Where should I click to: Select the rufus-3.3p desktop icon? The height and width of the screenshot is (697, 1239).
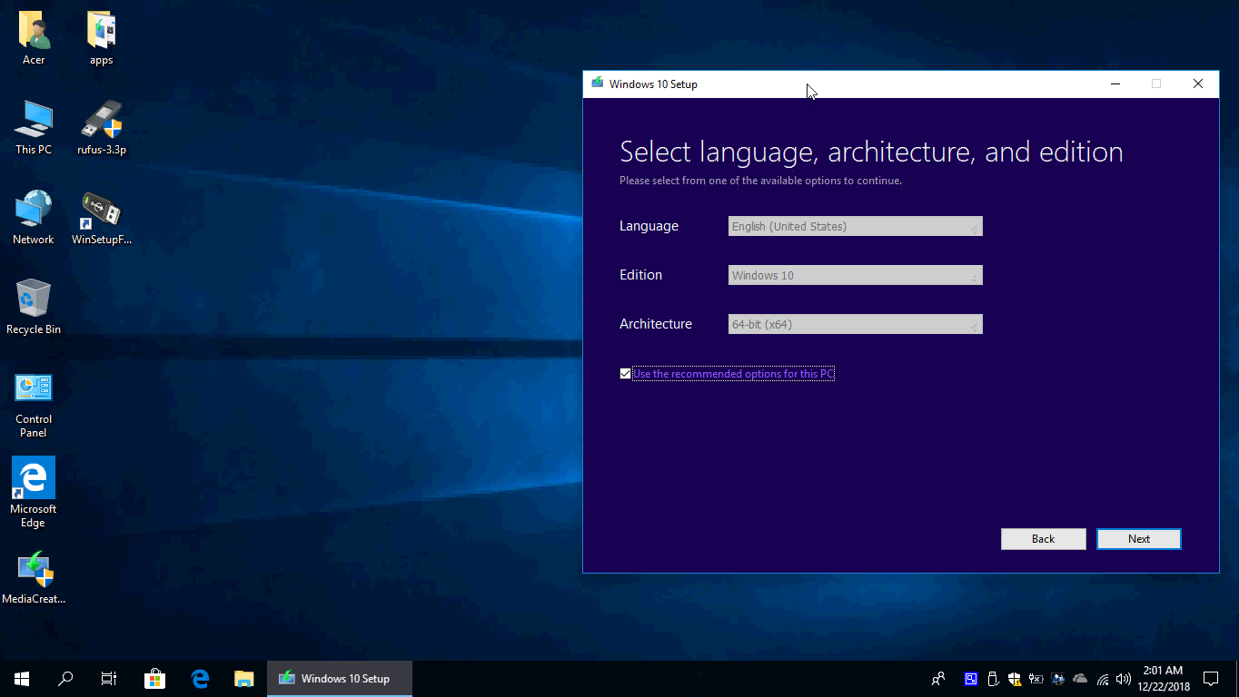coord(102,128)
